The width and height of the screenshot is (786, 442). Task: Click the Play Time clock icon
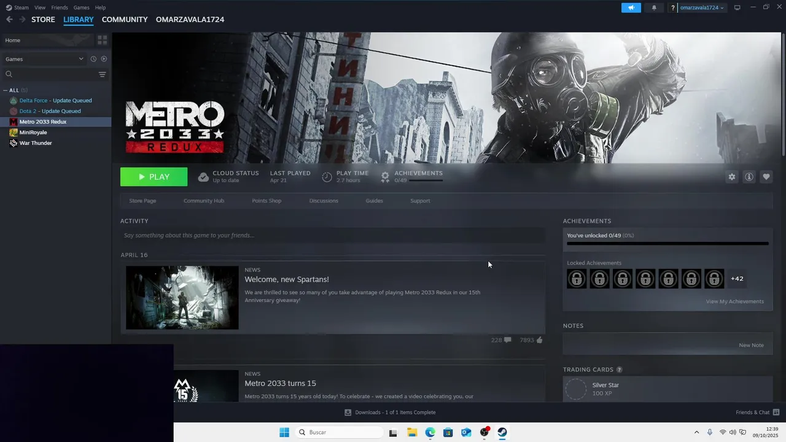point(327,177)
